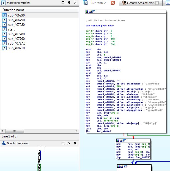Select sub_407EA0 in the Functions list
The width and height of the screenshot is (170, 171).
(17, 43)
